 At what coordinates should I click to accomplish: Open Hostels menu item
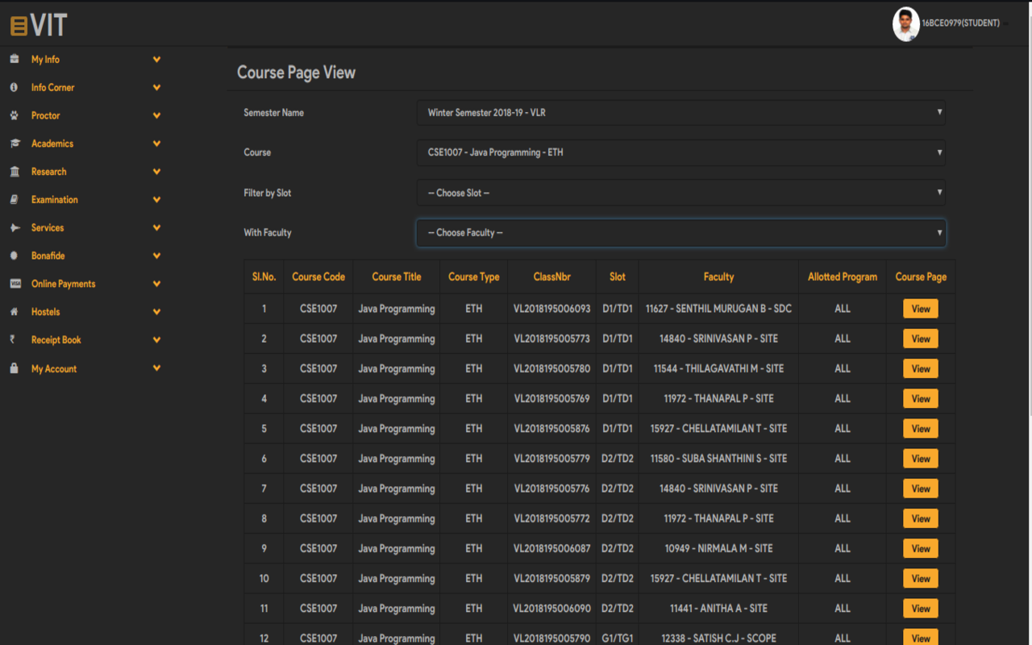pyautogui.click(x=45, y=311)
